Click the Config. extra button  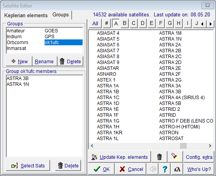click(199, 157)
